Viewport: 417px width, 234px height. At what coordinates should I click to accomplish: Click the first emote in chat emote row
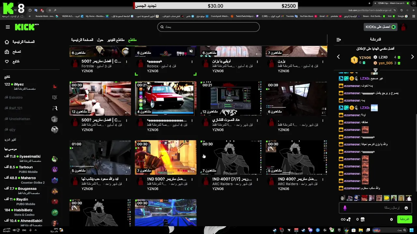tap(342, 198)
